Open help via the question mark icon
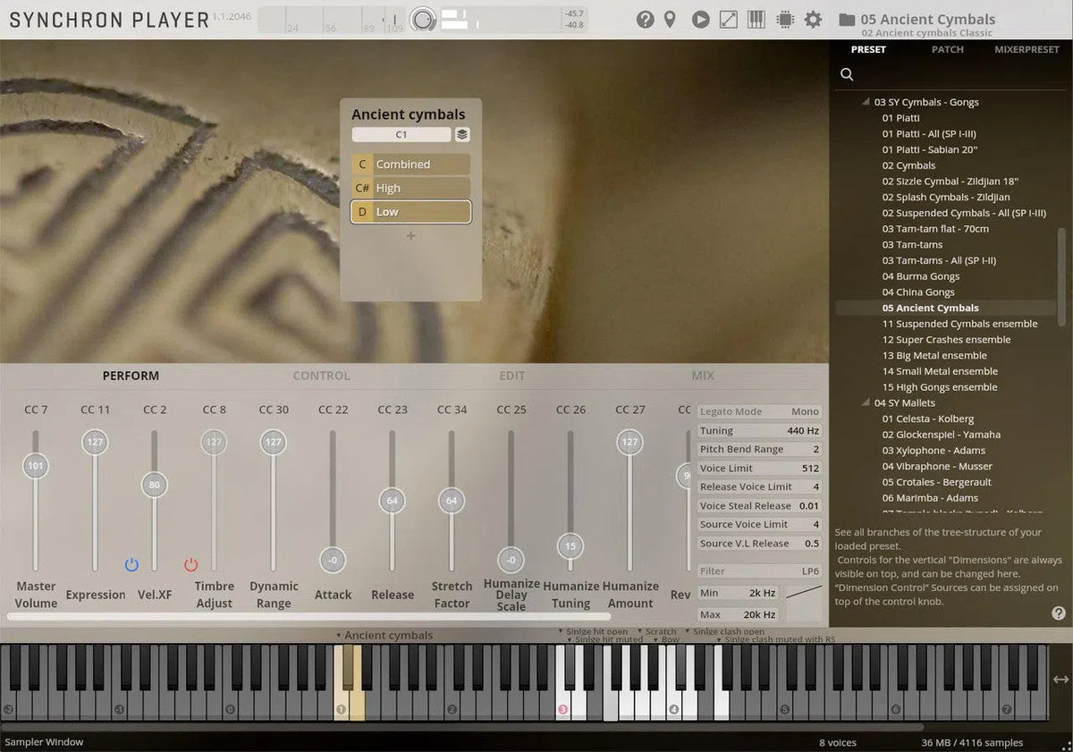Image resolution: width=1073 pixels, height=752 pixels. (646, 19)
